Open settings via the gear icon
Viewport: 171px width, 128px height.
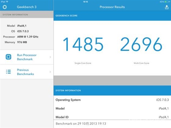pos(5,7)
